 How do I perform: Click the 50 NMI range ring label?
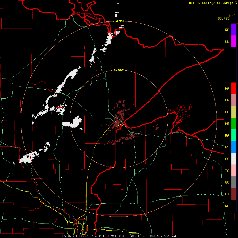(119, 70)
